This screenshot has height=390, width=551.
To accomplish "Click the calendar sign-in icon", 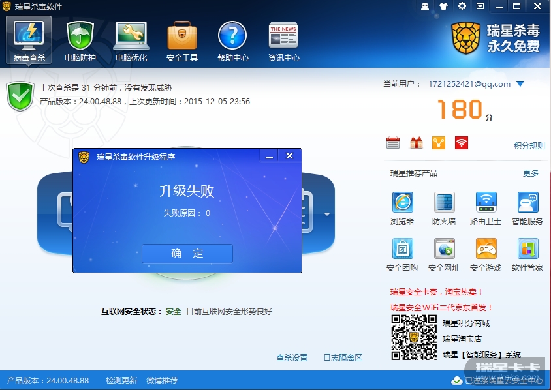I will click(x=393, y=143).
